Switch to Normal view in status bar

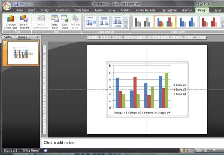(x=183, y=151)
